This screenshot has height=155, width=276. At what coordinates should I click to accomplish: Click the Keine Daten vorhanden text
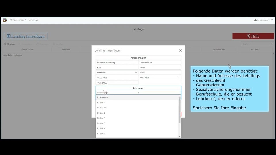[13, 55]
